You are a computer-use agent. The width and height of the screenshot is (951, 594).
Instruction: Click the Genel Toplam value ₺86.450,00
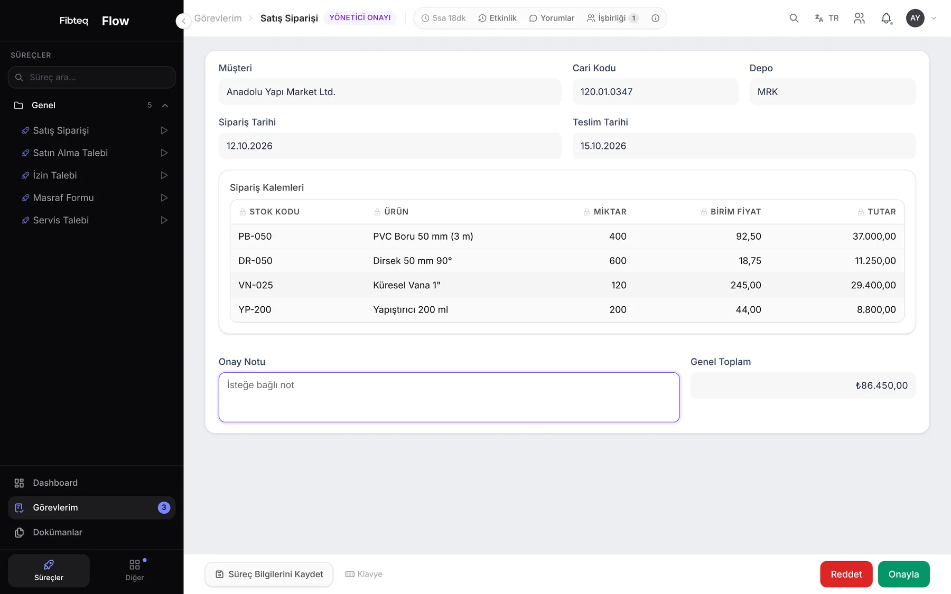pos(803,385)
